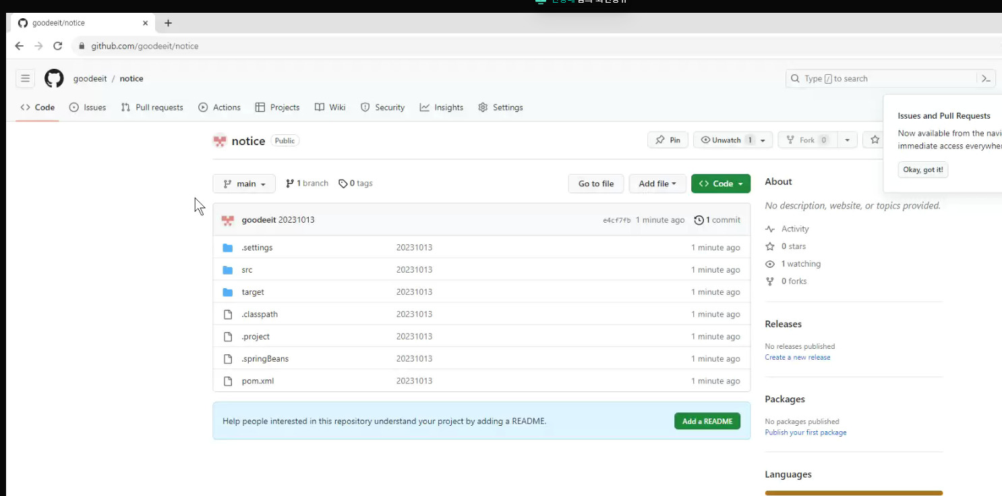Open the Code tab
Image resolution: width=1002 pixels, height=496 pixels.
pos(38,107)
